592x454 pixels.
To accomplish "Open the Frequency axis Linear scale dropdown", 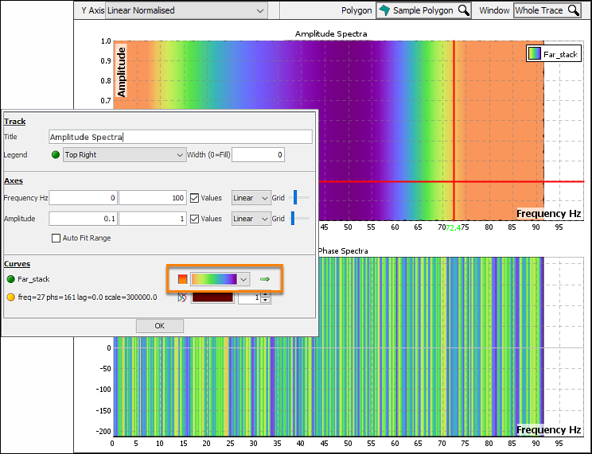I will click(251, 198).
